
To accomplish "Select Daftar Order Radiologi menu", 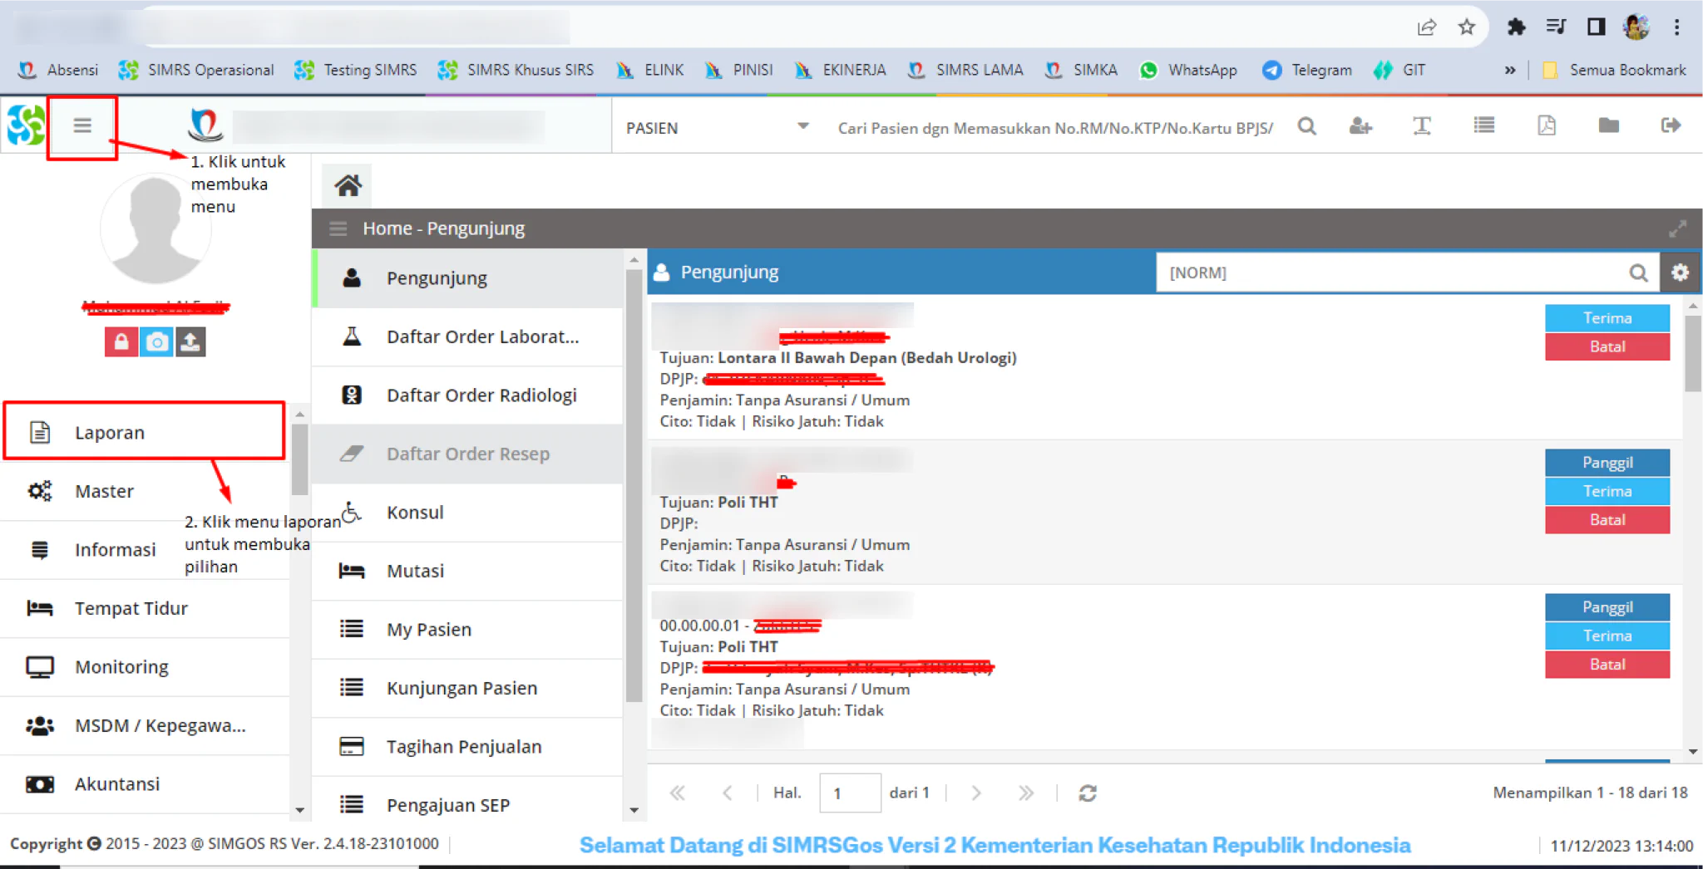I will [467, 395].
